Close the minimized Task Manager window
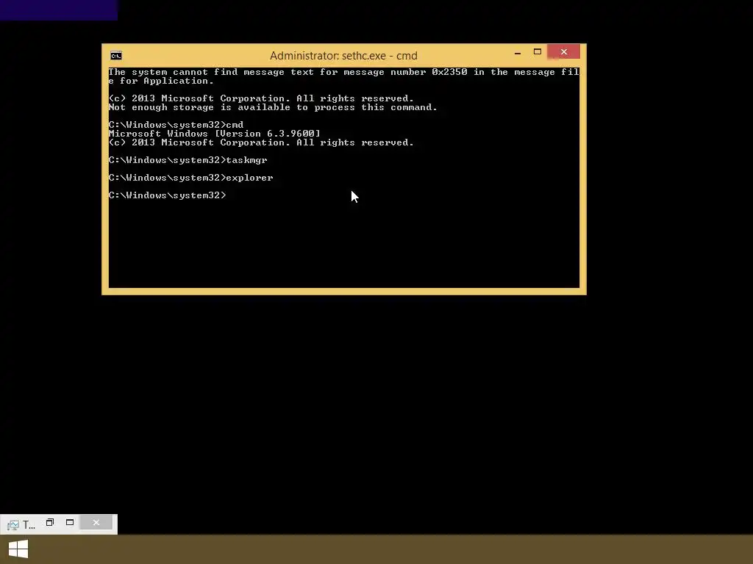The width and height of the screenshot is (753, 564). click(96, 522)
